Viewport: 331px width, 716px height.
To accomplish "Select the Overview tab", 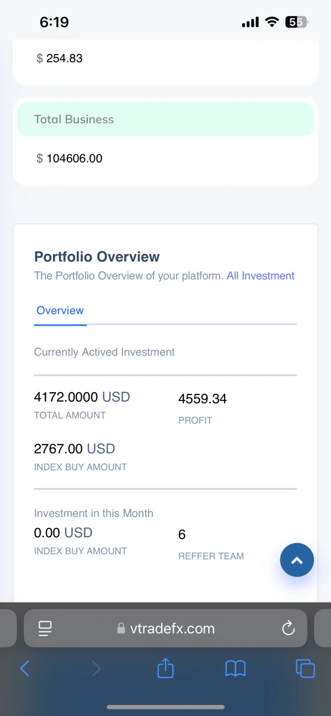I will coord(60,311).
